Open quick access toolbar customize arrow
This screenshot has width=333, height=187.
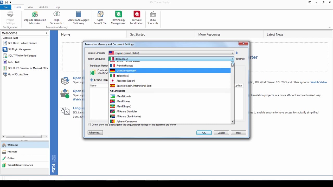coord(10,2)
